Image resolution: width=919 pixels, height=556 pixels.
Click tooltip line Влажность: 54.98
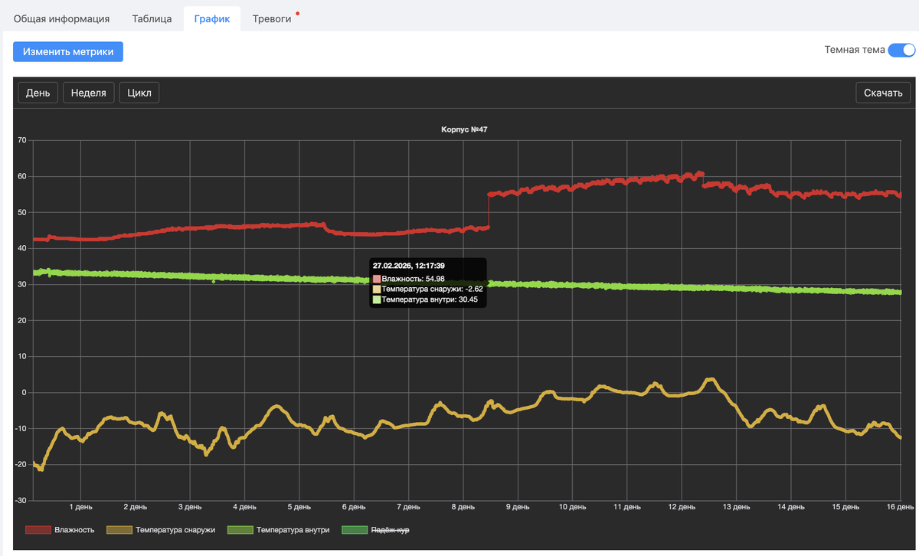click(413, 279)
